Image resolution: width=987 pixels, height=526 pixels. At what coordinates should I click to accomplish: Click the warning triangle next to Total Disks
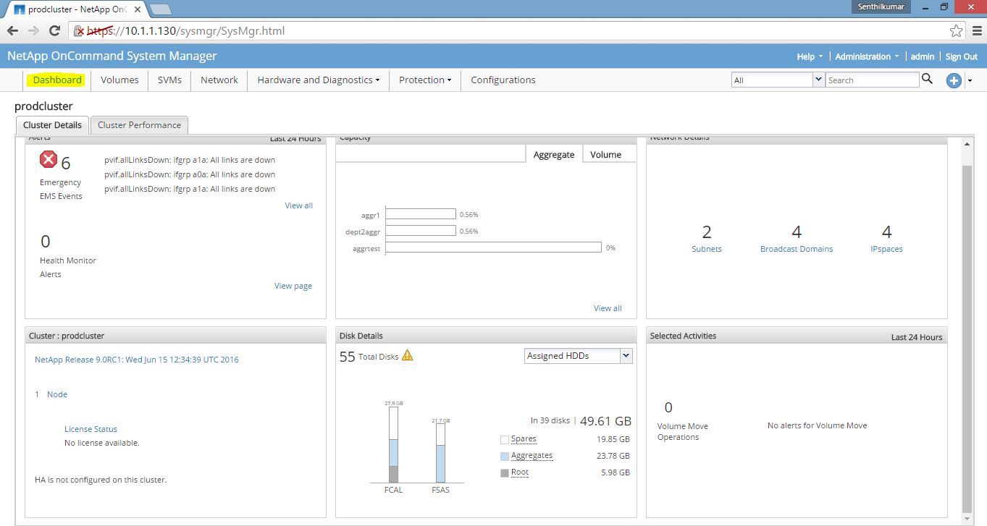408,355
